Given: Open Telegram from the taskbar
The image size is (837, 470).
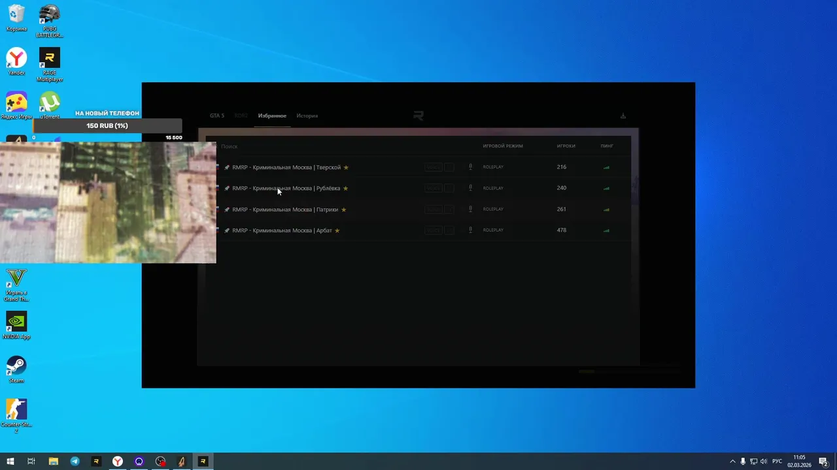Looking at the screenshot, I should 75,462.
